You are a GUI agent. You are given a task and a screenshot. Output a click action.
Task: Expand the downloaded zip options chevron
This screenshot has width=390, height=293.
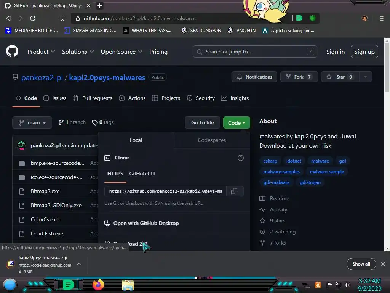click(78, 264)
